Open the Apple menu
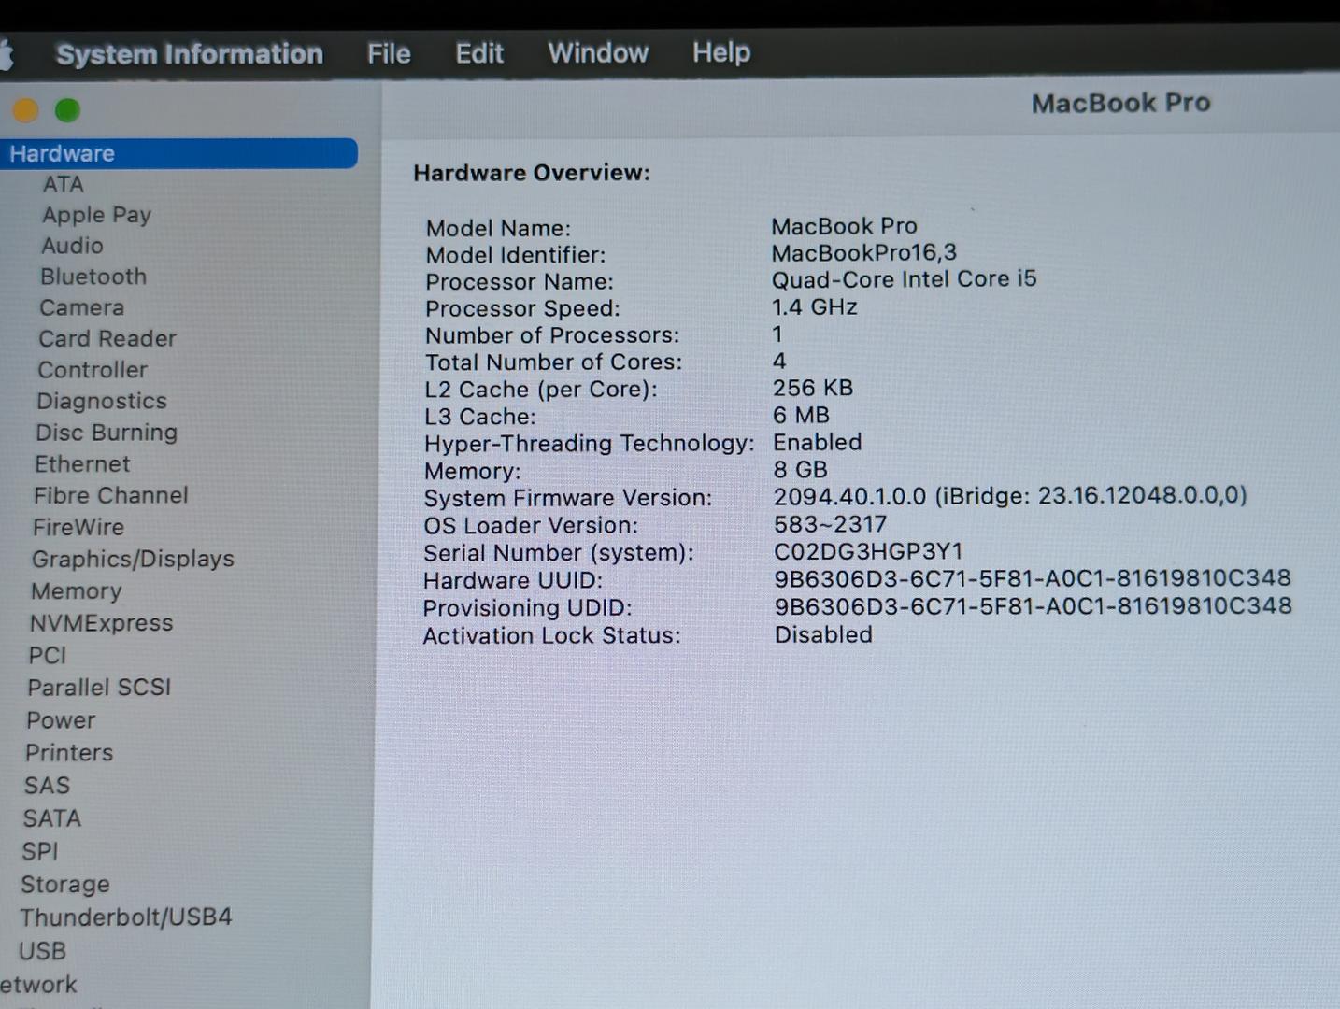The image size is (1340, 1009). coord(6,54)
